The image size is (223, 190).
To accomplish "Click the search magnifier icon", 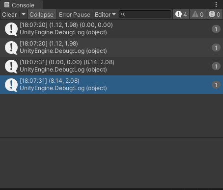I will click(x=123, y=15).
